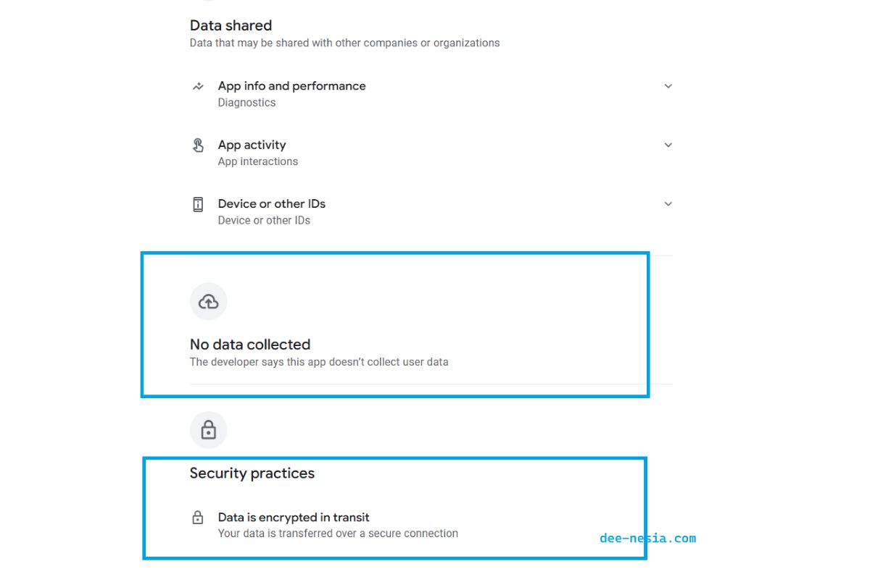
Task: Select the Data is encrypted in transit entry
Action: click(293, 517)
